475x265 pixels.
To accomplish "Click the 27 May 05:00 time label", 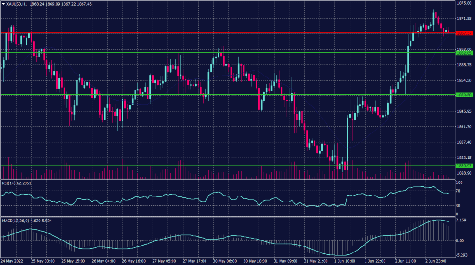I will (x=165, y=261).
